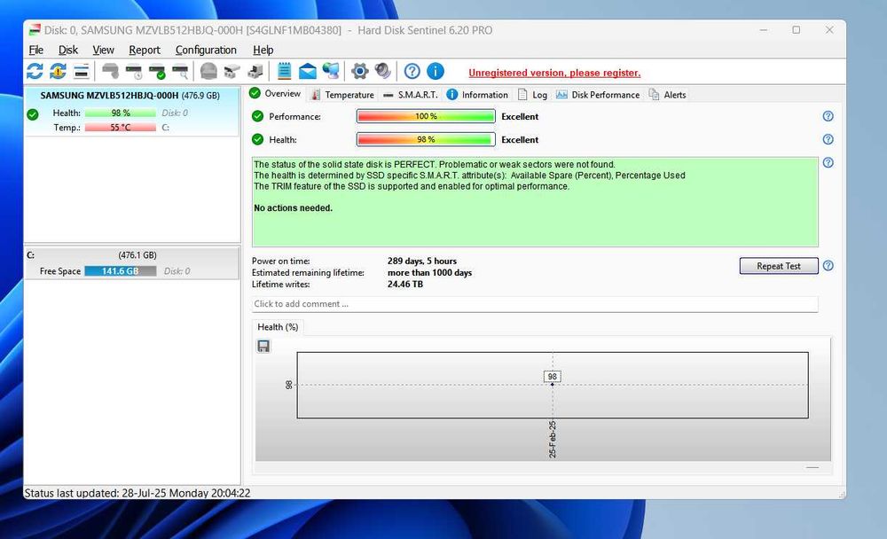This screenshot has width=887, height=539.
Task: Click the Performance 100 % gradient bar
Action: point(426,116)
